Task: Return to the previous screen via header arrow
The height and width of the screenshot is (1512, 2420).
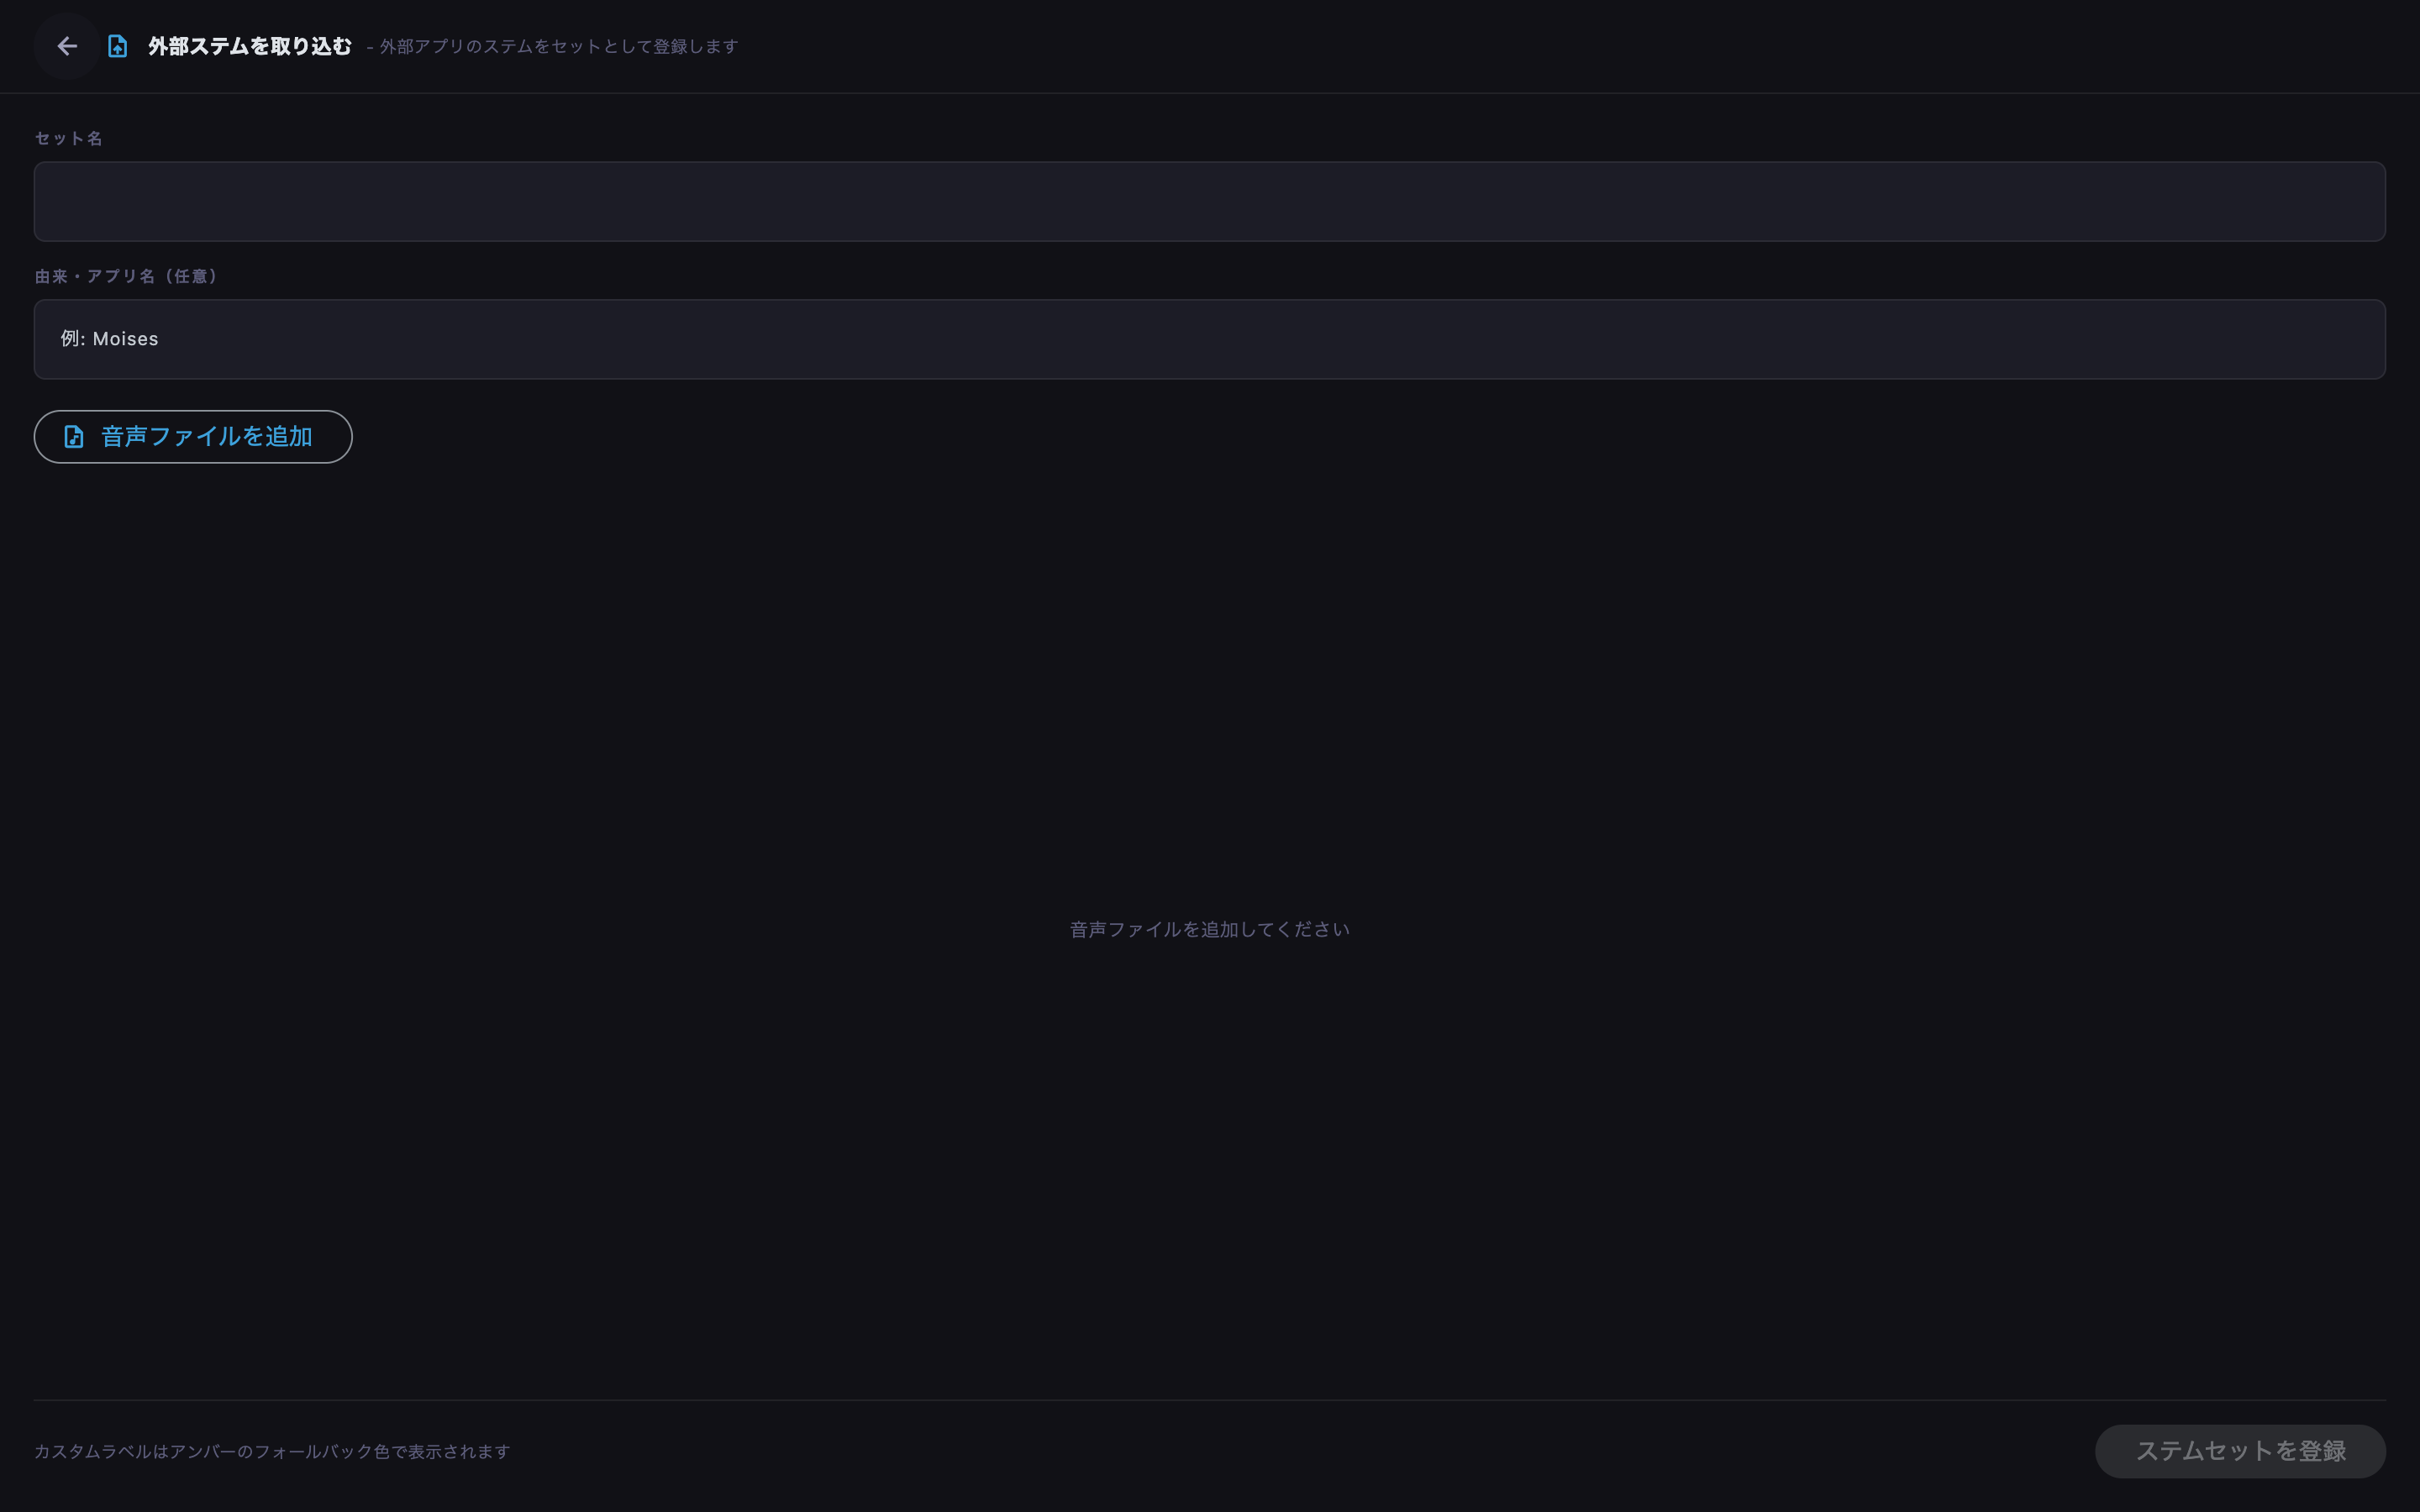Action: (x=67, y=46)
